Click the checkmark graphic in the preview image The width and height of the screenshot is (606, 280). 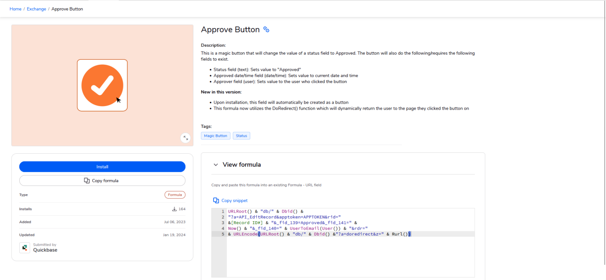pyautogui.click(x=102, y=85)
